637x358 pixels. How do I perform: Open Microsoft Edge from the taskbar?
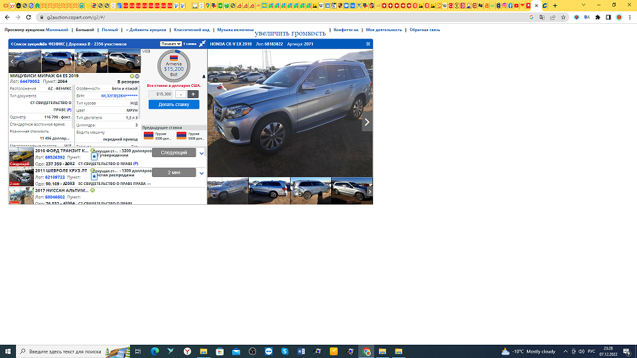point(155,351)
